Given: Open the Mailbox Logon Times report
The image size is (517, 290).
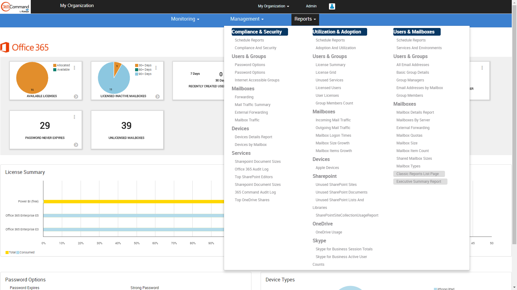Looking at the screenshot, I should pyautogui.click(x=333, y=135).
